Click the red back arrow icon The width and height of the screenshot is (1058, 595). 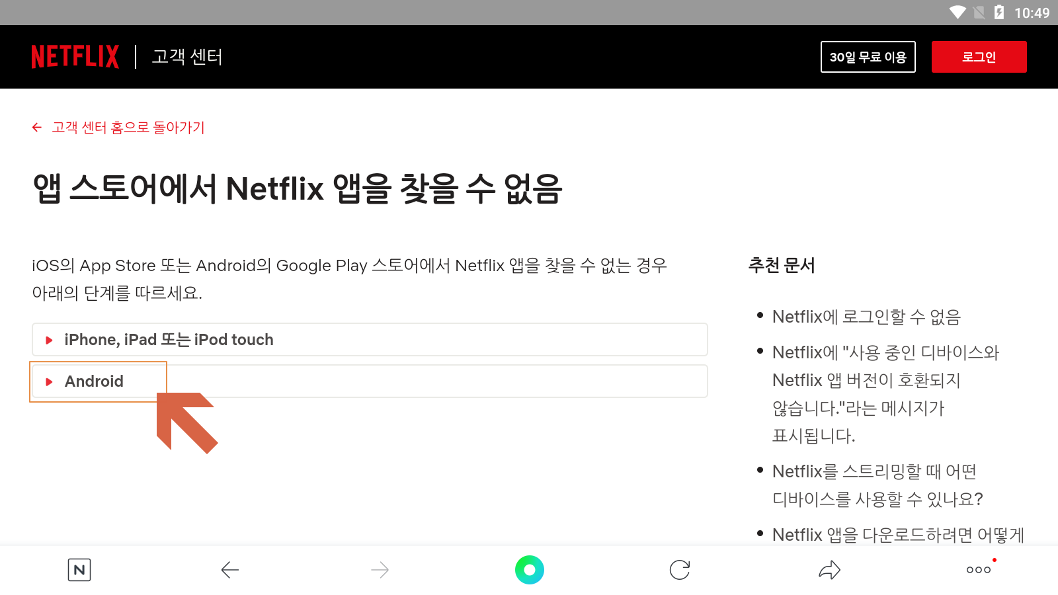pos(37,128)
